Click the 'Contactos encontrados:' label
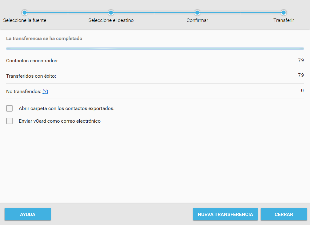 [32, 61]
